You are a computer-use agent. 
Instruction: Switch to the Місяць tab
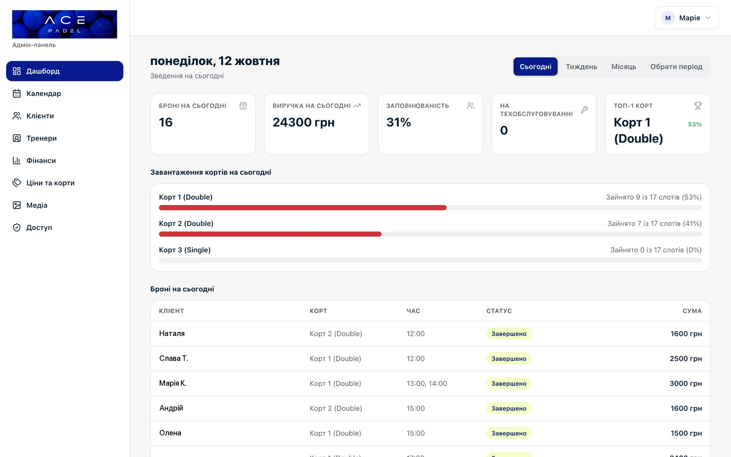pyautogui.click(x=624, y=67)
